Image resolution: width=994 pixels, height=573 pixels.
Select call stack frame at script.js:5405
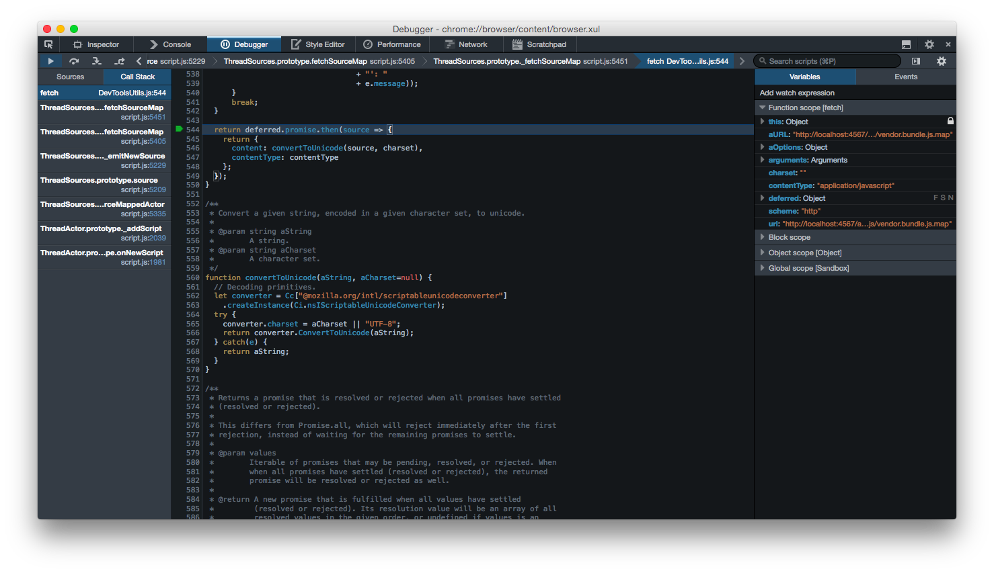104,136
